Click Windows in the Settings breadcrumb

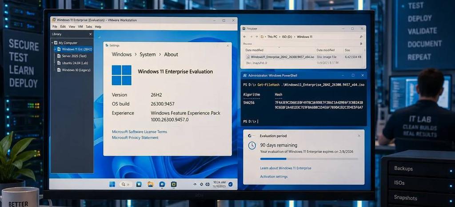click(x=122, y=54)
